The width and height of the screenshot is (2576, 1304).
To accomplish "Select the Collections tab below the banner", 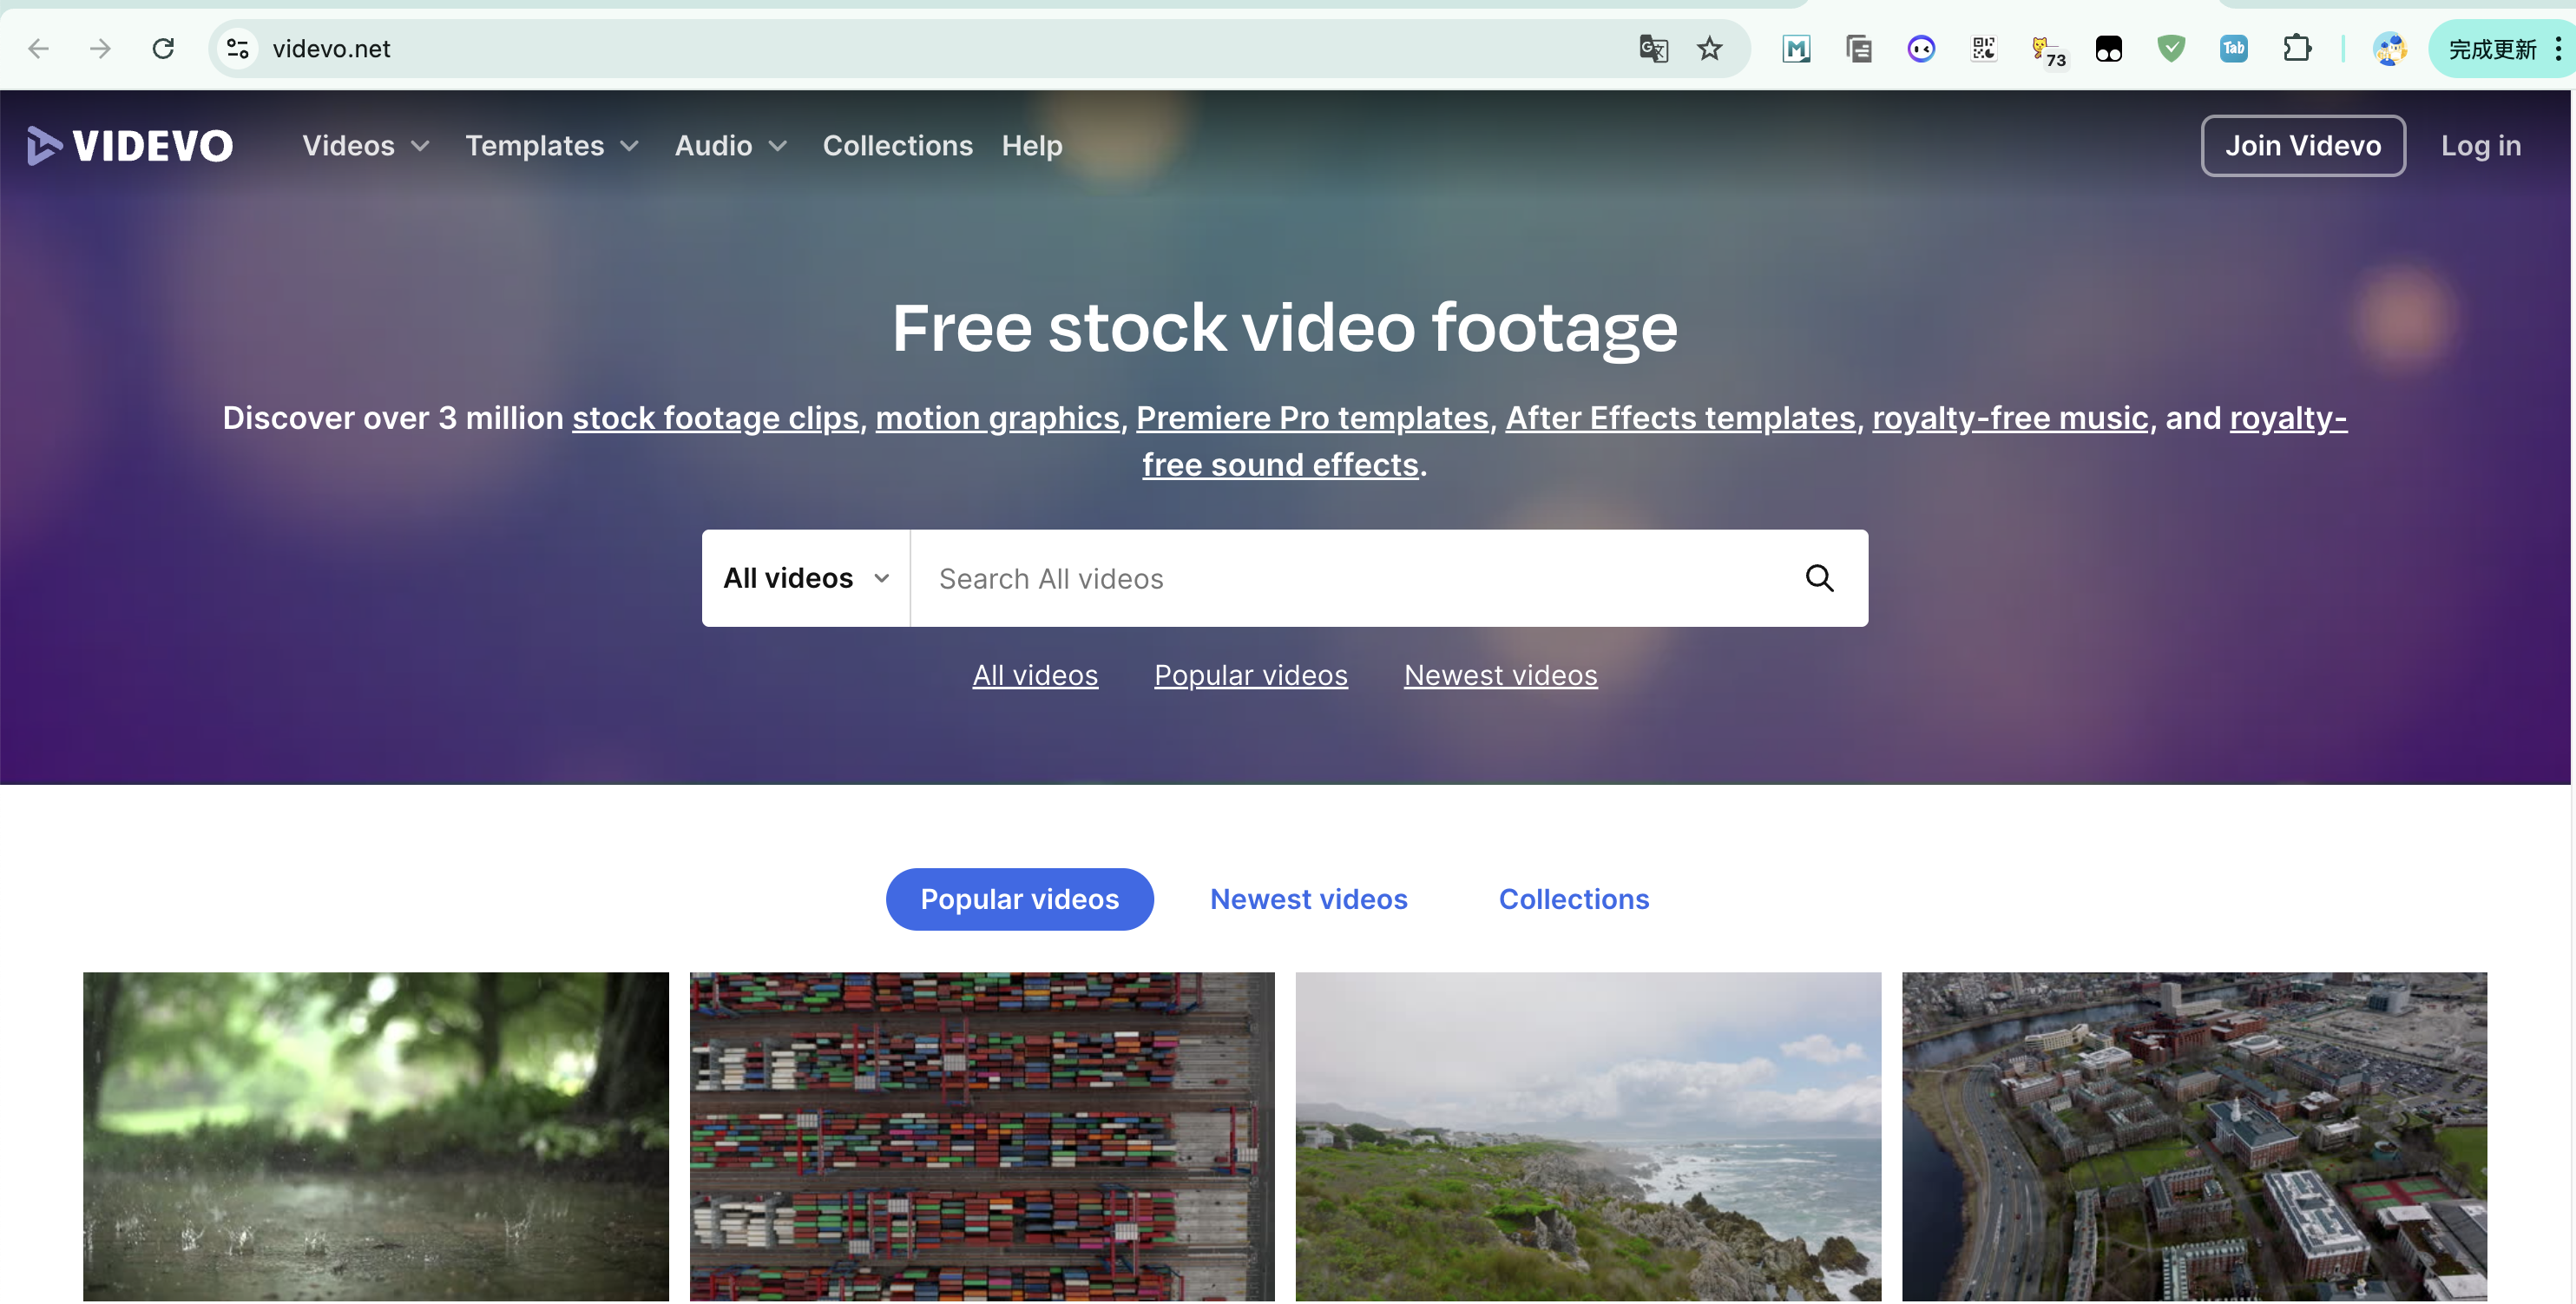I will (1573, 898).
